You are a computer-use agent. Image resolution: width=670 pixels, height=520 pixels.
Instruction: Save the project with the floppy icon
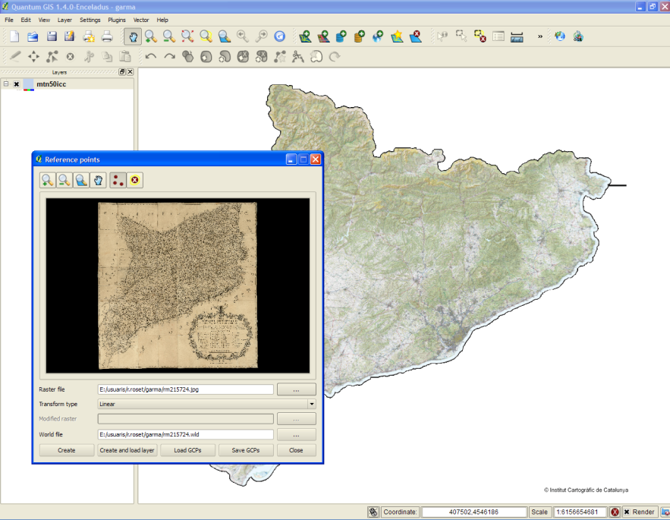52,36
